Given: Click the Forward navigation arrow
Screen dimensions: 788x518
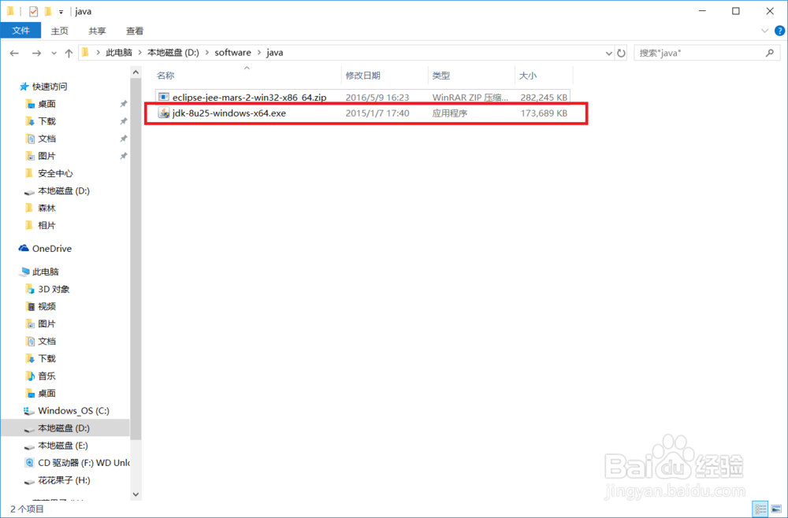Looking at the screenshot, I should [x=36, y=53].
